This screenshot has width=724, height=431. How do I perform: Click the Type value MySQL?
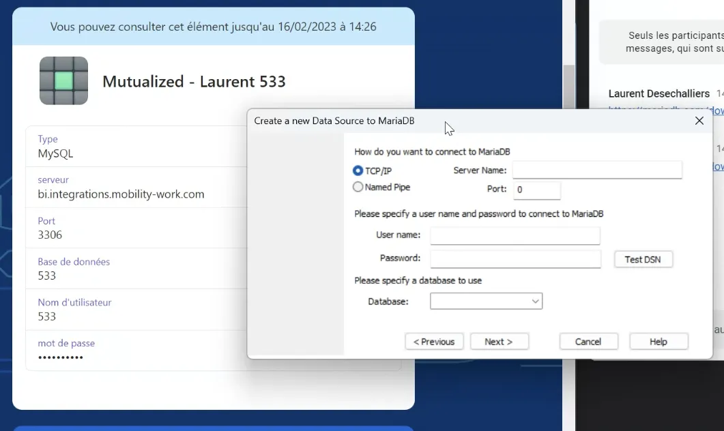(55, 153)
